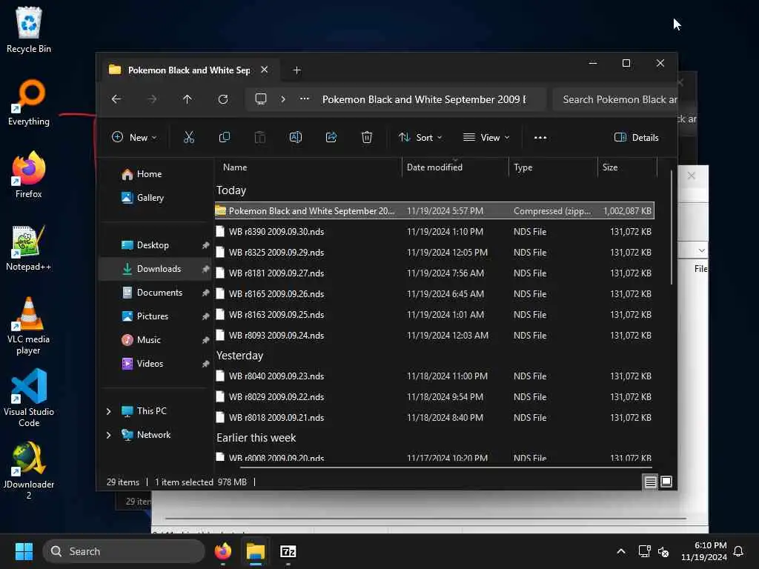
Task: Collapse the Today group header
Action: tap(231, 190)
